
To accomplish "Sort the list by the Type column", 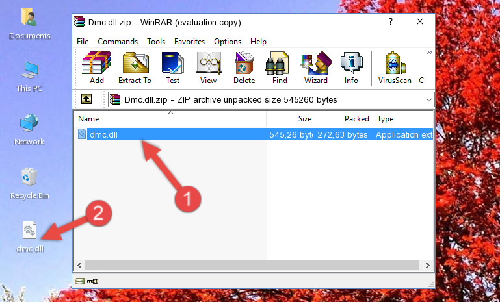I will (403, 119).
